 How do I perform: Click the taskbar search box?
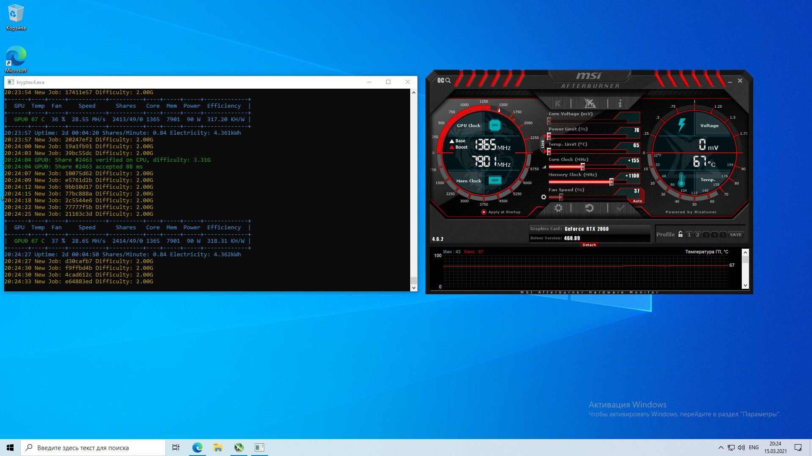pyautogui.click(x=93, y=448)
